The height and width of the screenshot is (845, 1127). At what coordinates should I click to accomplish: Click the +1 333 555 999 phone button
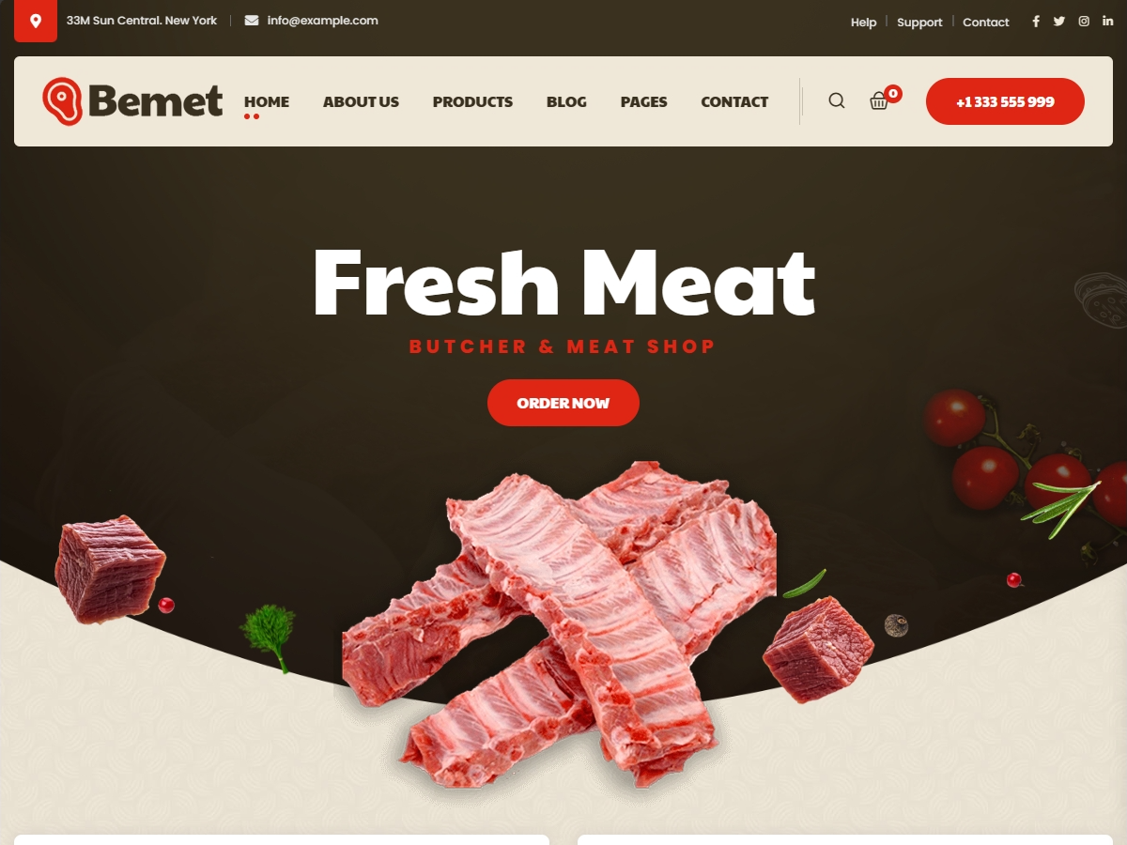tap(1005, 101)
